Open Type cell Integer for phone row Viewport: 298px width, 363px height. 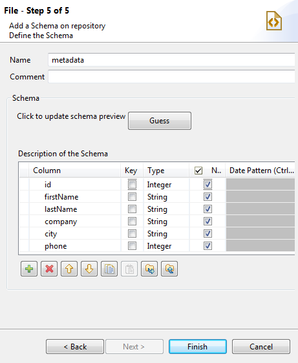click(166, 246)
